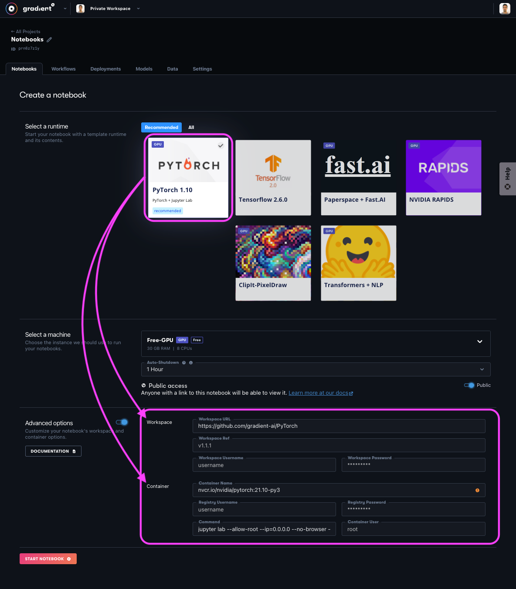The image size is (516, 589).
Task: Open the Settings tab
Action: point(202,69)
